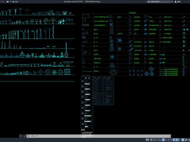Toggle the highlighted polar tracking icon
190x142 pixels.
[x=163, y=140]
